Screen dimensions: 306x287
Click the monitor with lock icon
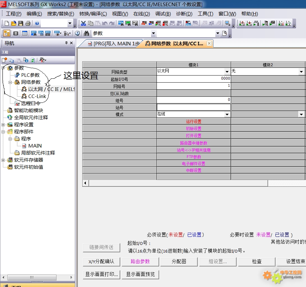point(228,23)
